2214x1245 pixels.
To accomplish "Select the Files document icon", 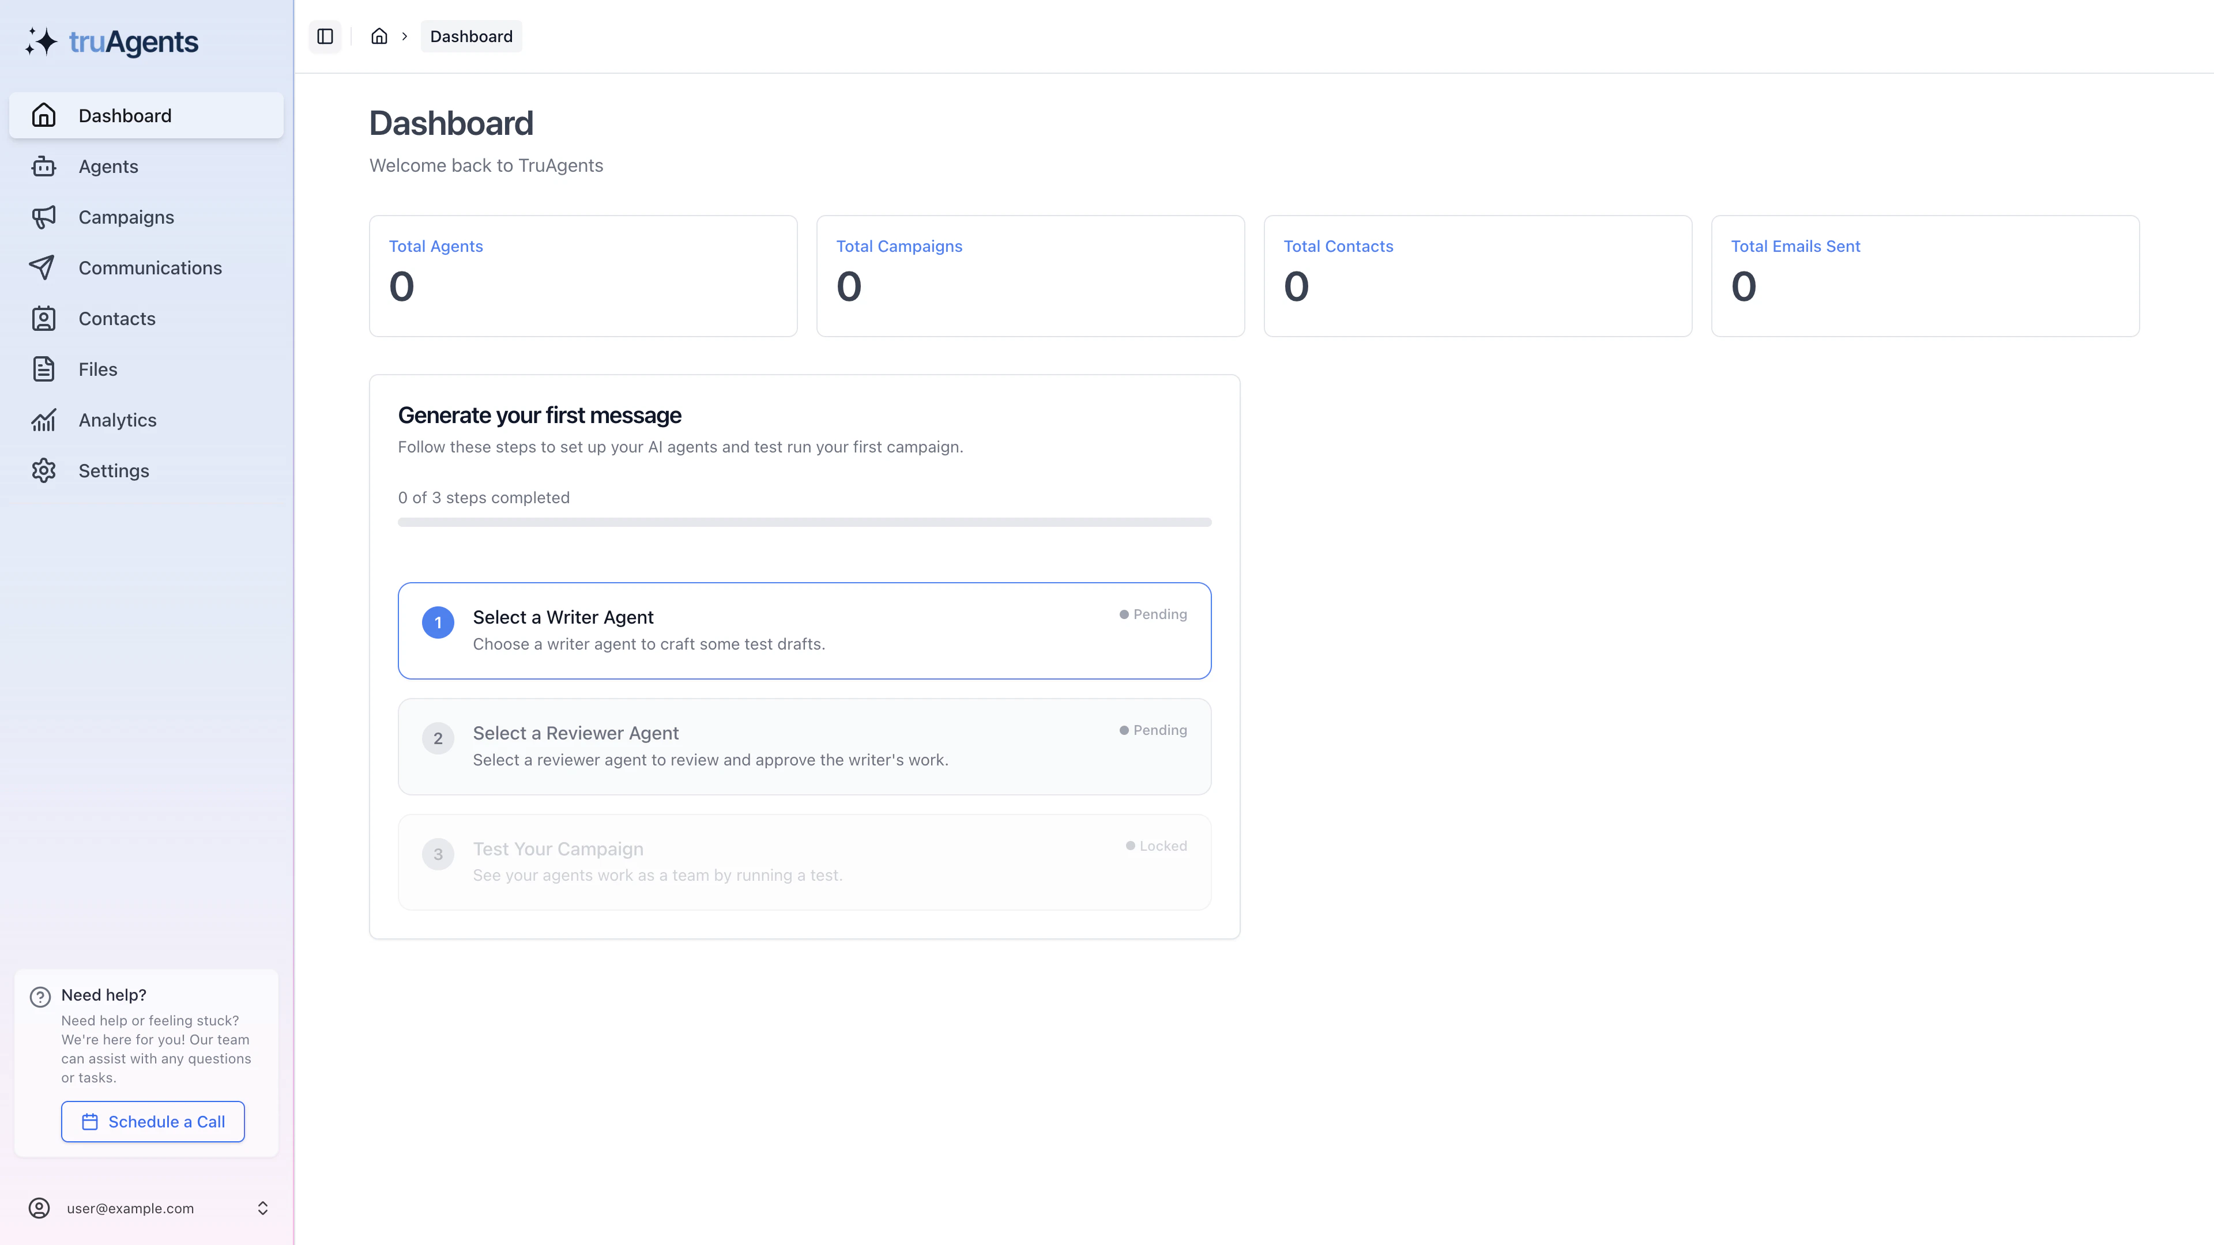I will [44, 369].
